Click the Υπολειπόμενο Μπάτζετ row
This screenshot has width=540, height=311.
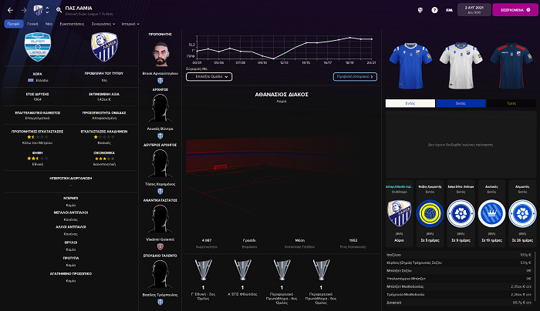459,279
